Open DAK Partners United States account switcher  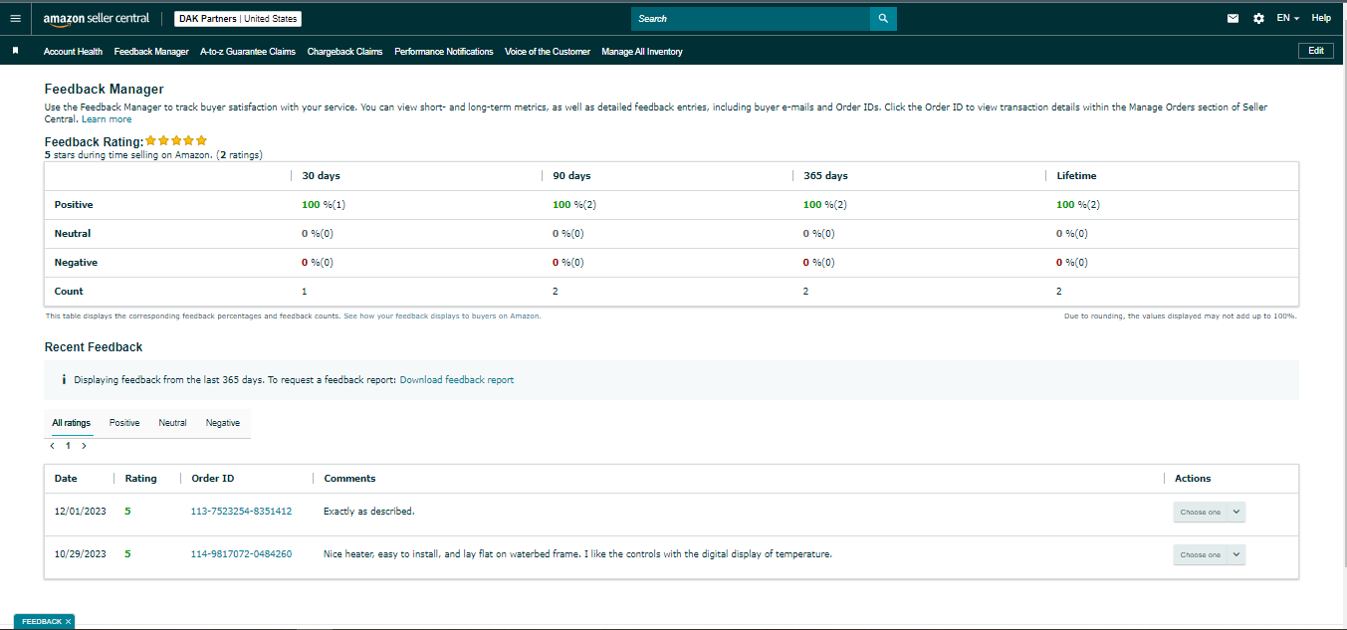click(x=238, y=19)
